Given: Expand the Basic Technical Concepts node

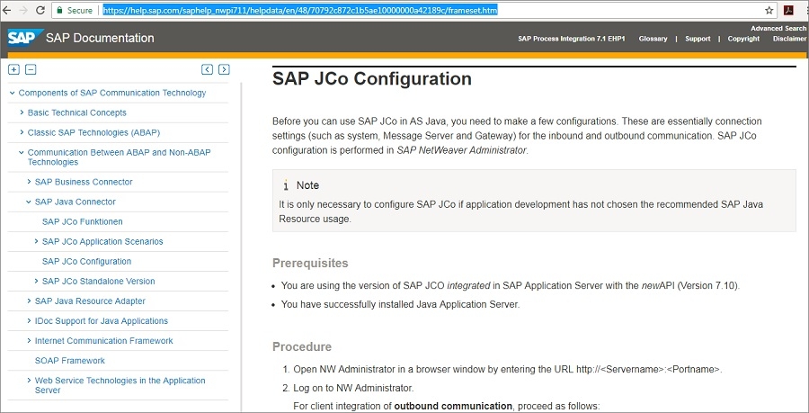Looking at the screenshot, I should (21, 112).
